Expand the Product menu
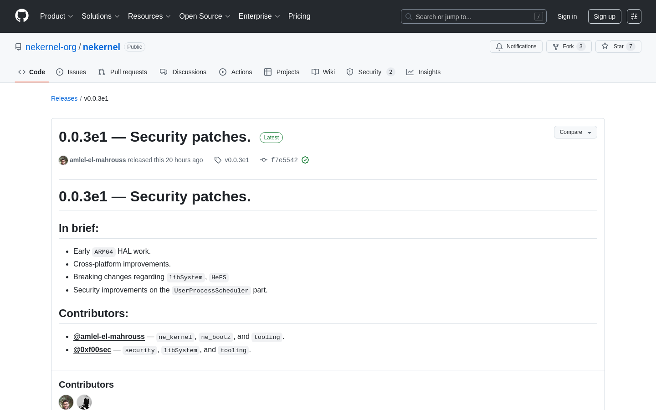This screenshot has height=410, width=656. click(x=56, y=16)
